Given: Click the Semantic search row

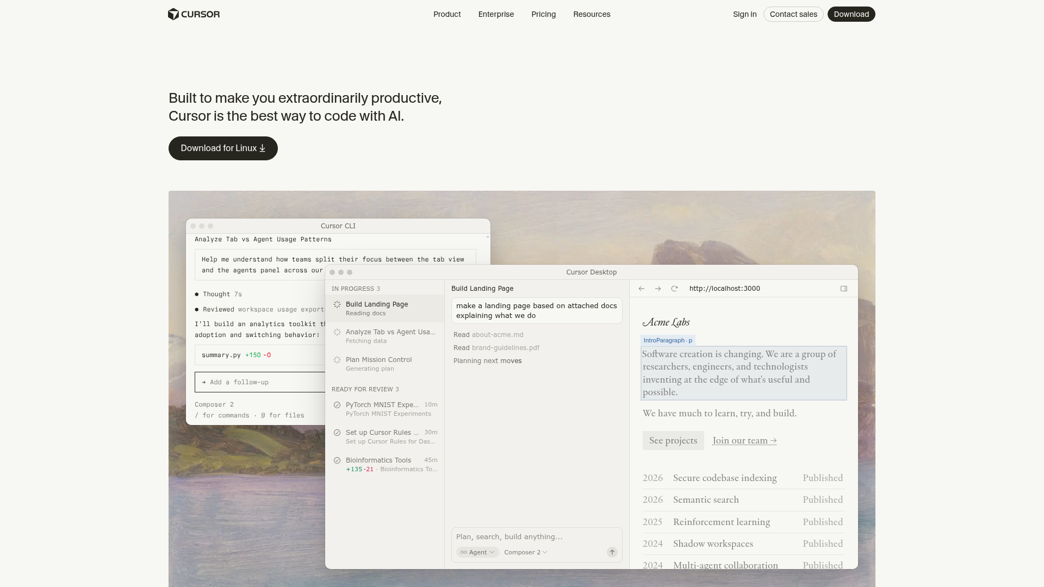Looking at the screenshot, I should point(743,500).
